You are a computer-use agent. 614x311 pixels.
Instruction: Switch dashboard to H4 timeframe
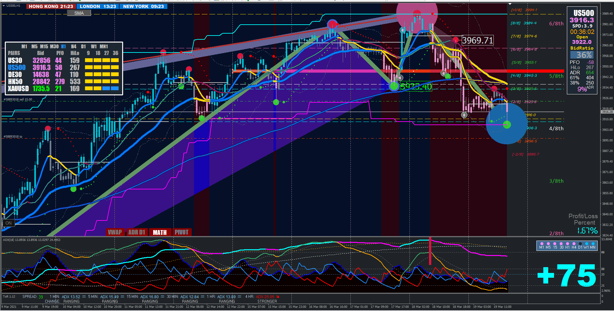pyautogui.click(x=74, y=46)
